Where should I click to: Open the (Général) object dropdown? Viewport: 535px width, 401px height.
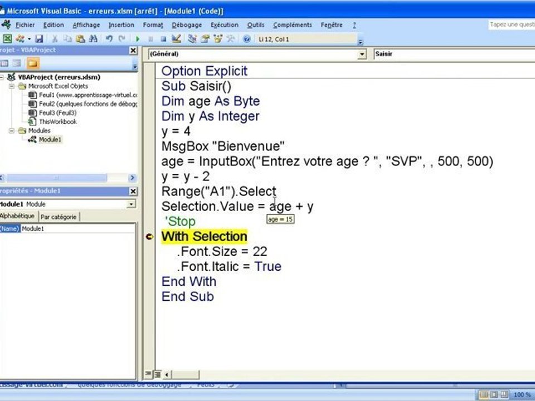pos(362,54)
